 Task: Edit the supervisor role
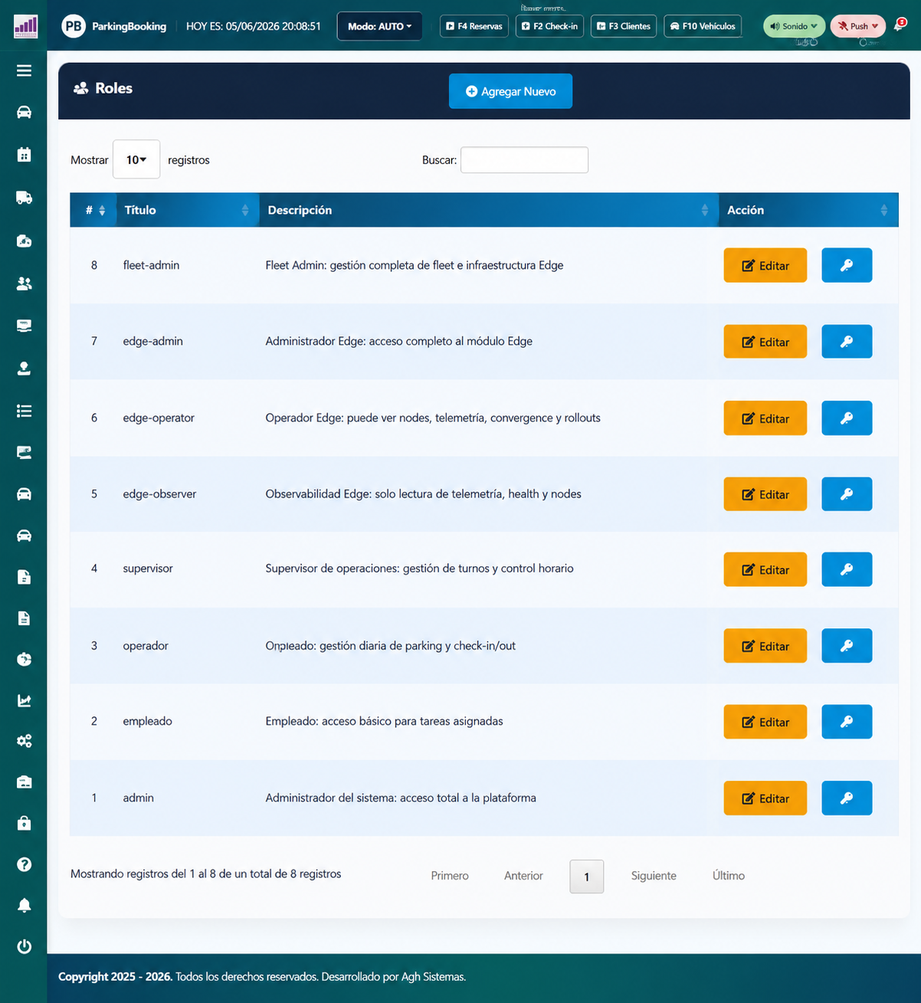(x=765, y=569)
